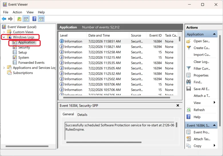Click the Back arrow toolbar icon
The image size is (223, 156).
pyautogui.click(x=4, y=19)
